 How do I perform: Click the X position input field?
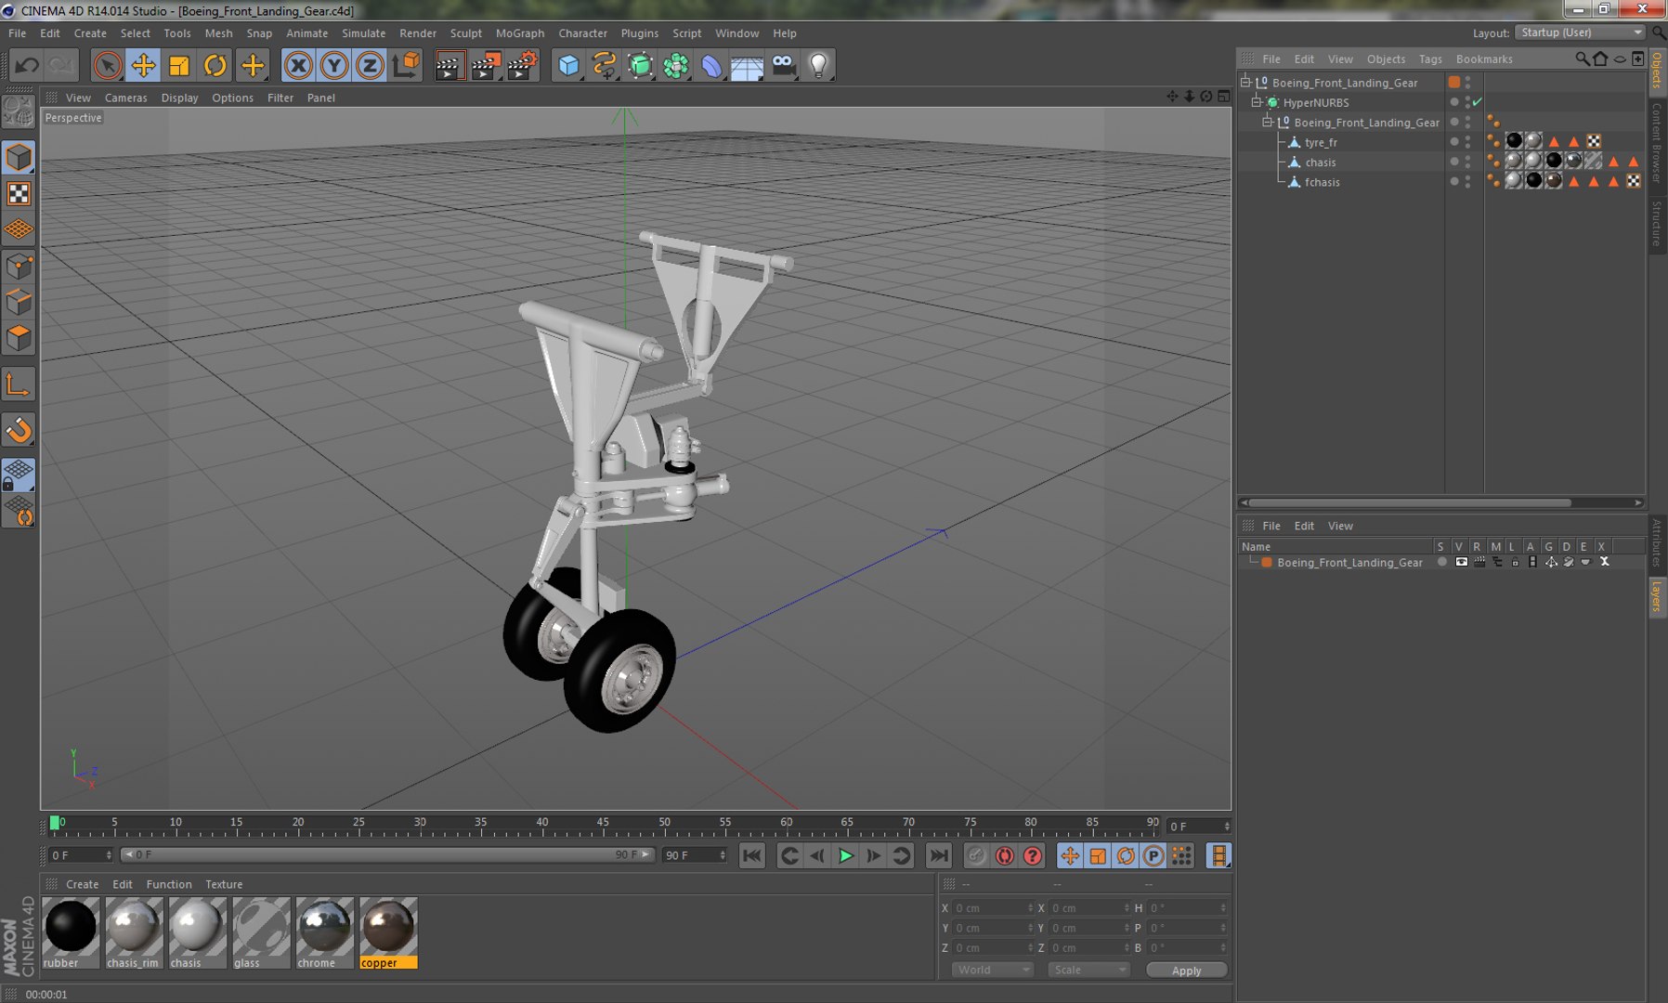coord(993,907)
